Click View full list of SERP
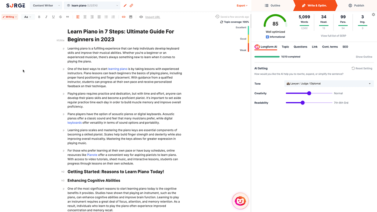The width and height of the screenshot is (377, 212). pos(334,36)
